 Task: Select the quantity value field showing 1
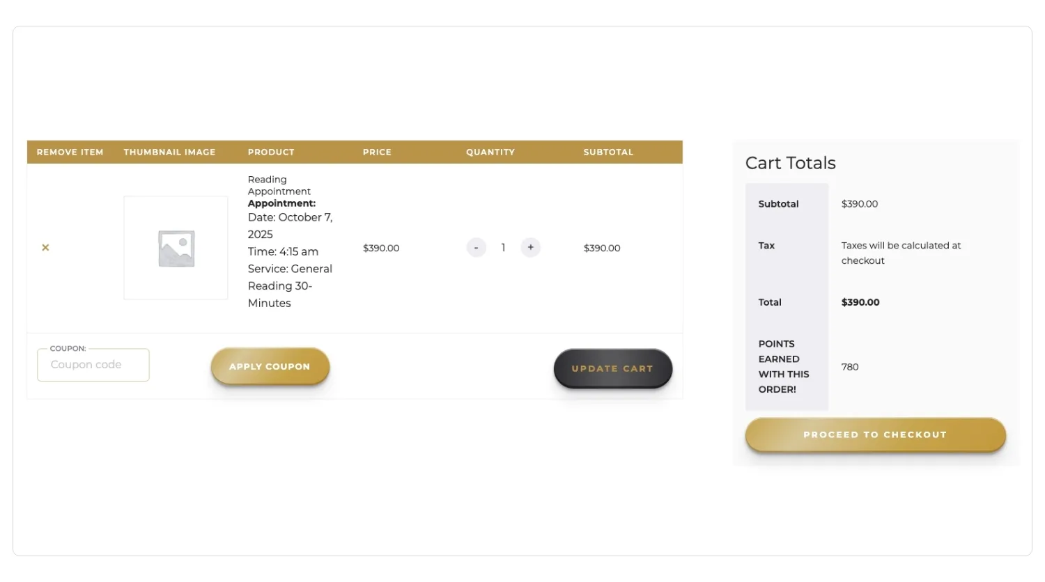pyautogui.click(x=503, y=248)
